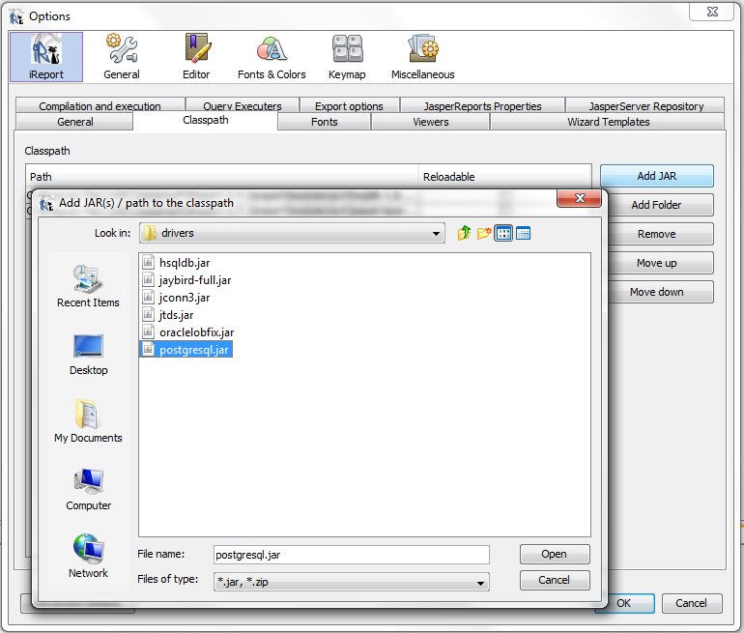Go to Desktop in the sidebar
Screen dimensions: 744x633
[x=88, y=354]
